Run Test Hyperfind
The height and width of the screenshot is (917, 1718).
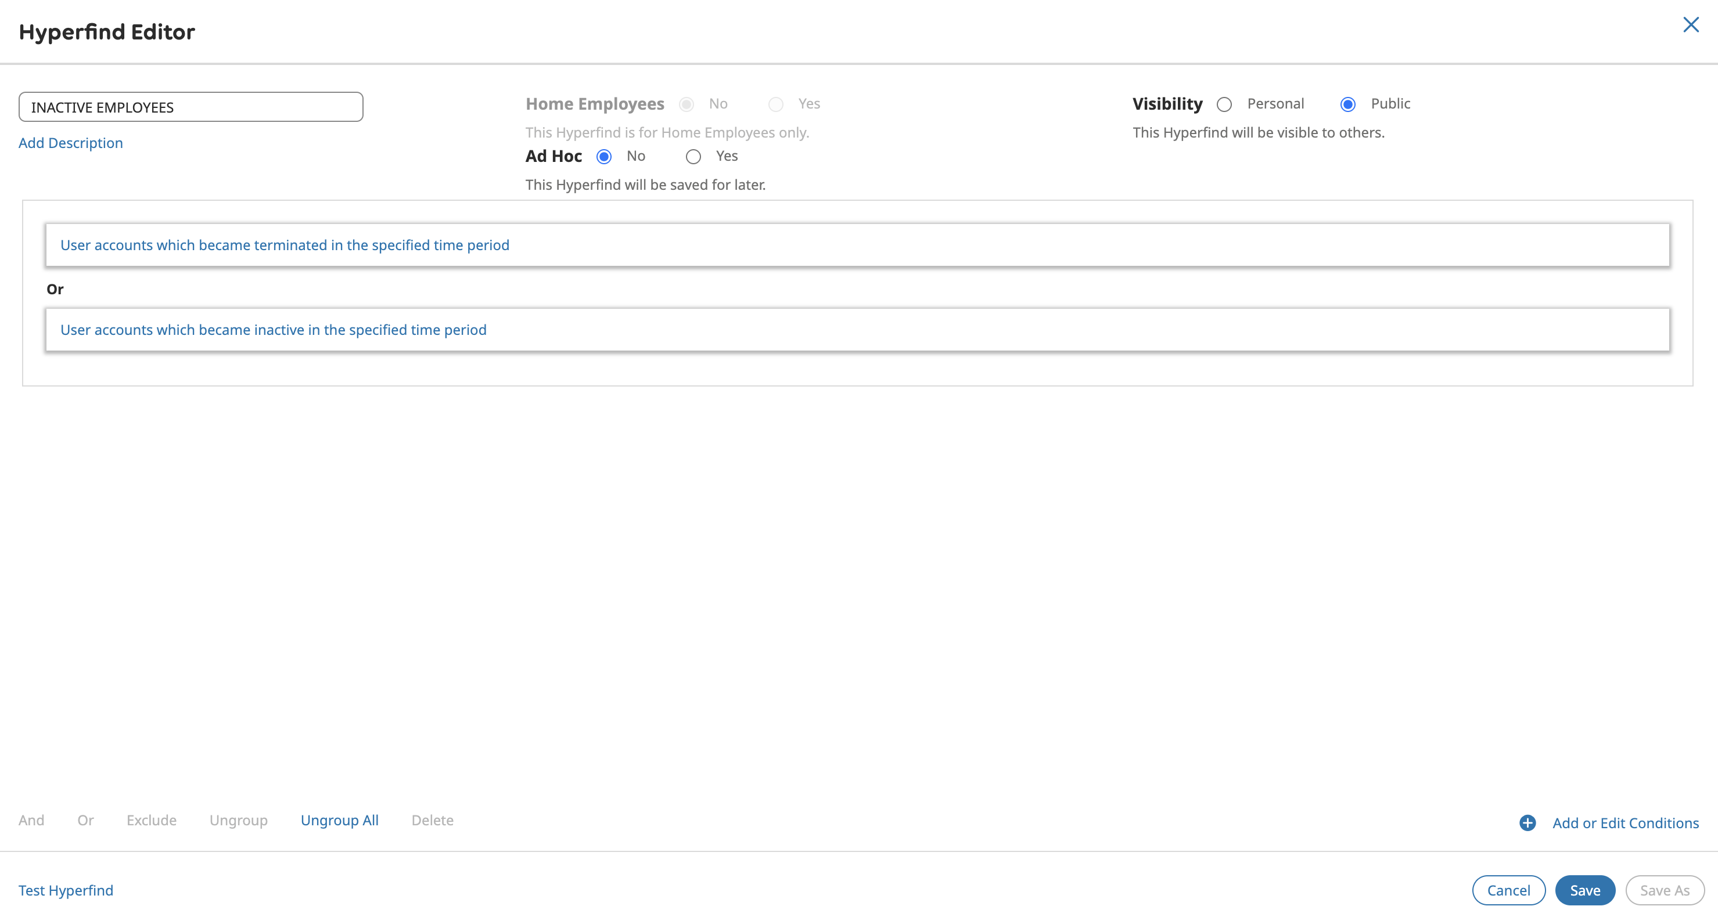(66, 890)
